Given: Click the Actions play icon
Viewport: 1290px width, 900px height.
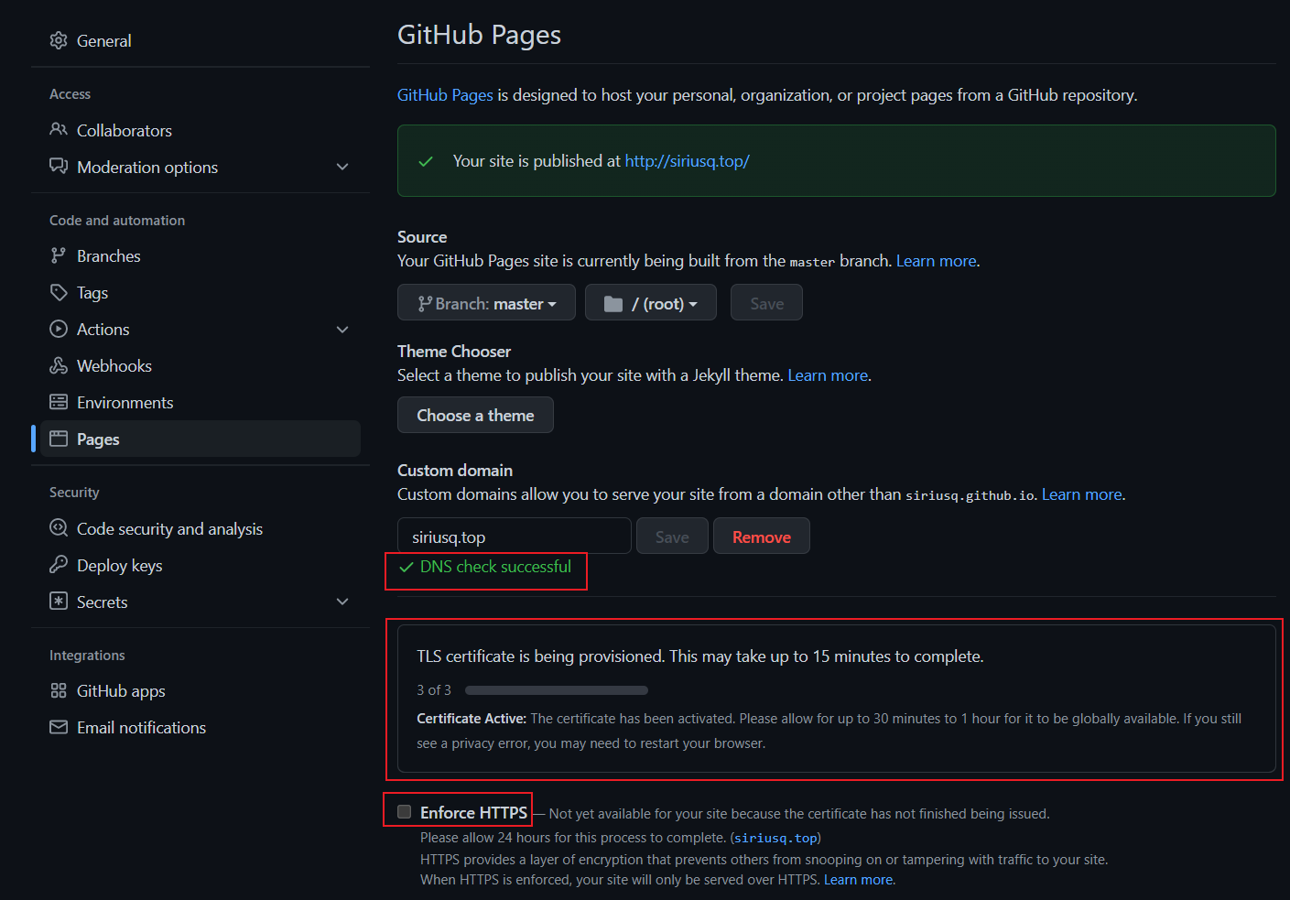Looking at the screenshot, I should click(59, 329).
